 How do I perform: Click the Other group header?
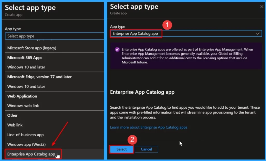12,115
